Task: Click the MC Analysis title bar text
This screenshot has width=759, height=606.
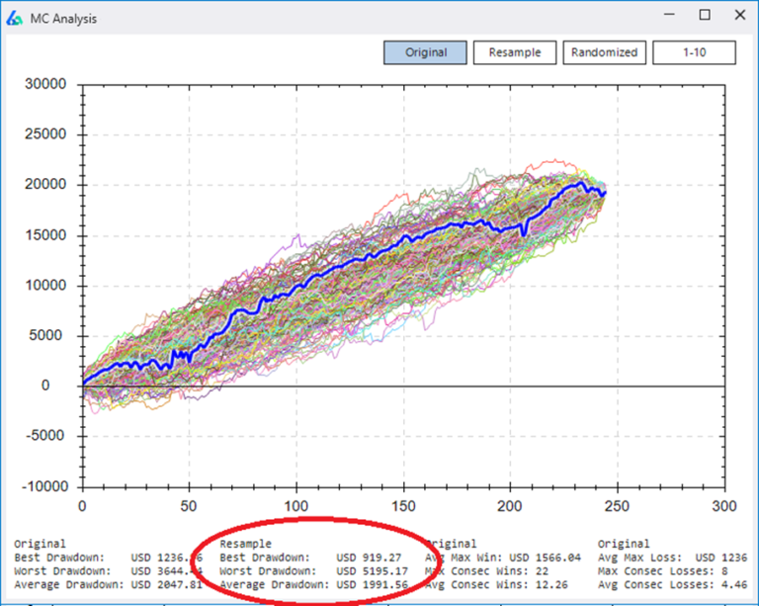Action: [x=65, y=18]
